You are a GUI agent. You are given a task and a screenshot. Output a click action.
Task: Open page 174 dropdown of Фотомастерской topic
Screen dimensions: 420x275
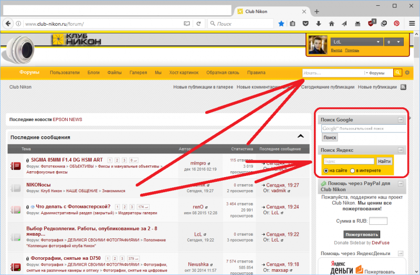click(143, 207)
